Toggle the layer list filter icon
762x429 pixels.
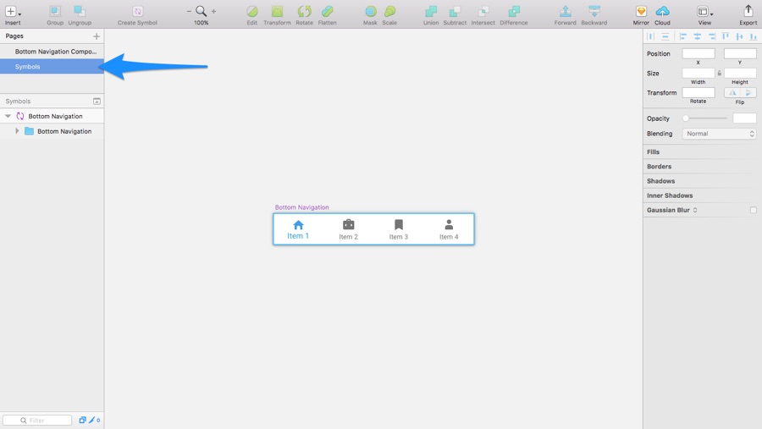82,421
